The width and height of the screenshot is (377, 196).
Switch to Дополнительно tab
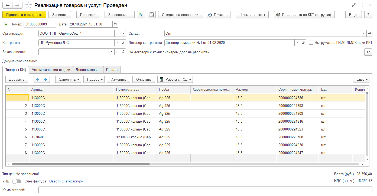(x=88, y=70)
